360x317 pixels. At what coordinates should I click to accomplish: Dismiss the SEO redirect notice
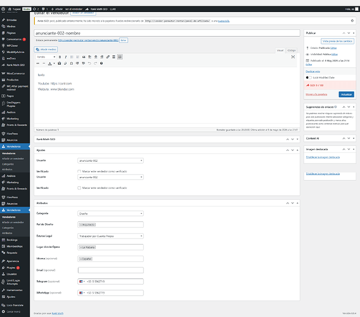(352, 21)
